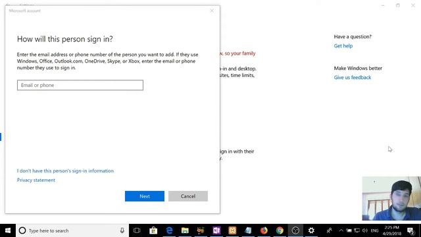The height and width of the screenshot is (237, 421).
Task: Click the 'Make Windows better' heading in Settings
Action: pos(358,68)
